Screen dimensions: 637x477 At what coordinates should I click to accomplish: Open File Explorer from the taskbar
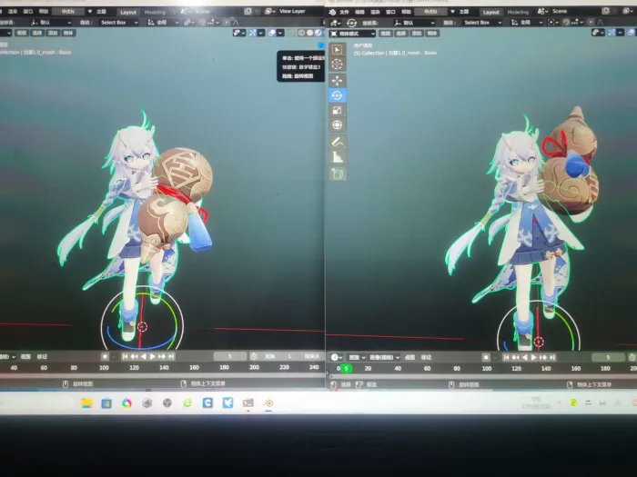(86, 402)
